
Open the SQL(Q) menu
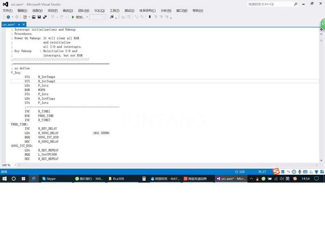[100, 11]
